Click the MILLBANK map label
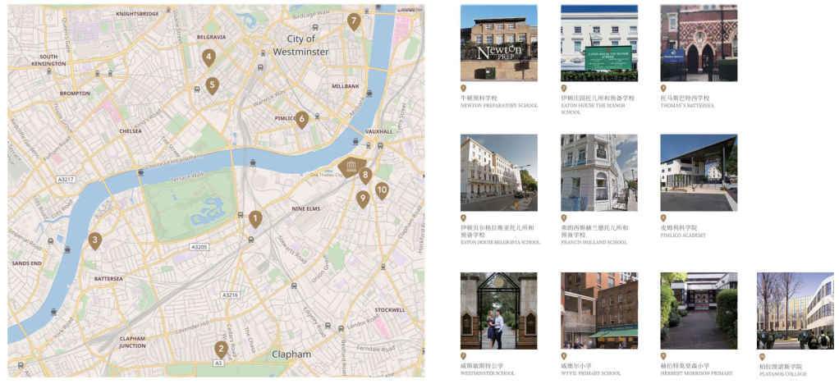The image size is (839, 384). tap(346, 86)
